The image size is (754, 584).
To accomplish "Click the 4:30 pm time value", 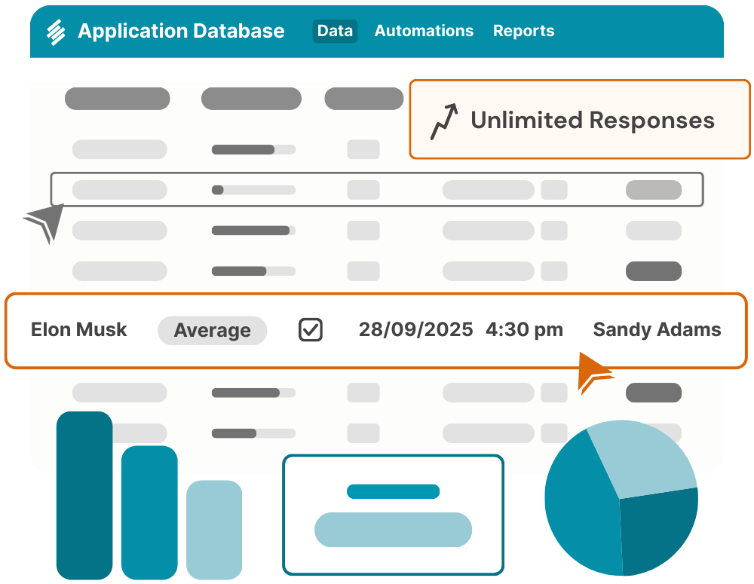I will click(524, 329).
